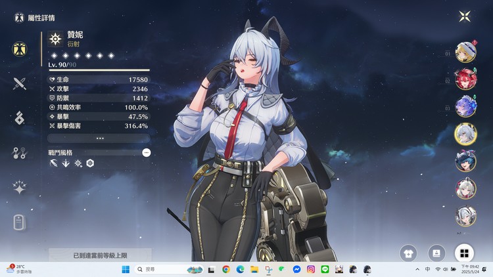The image size is (493, 277).
Task: Select the blonde character portrait in slot 01
Action: click(x=465, y=53)
